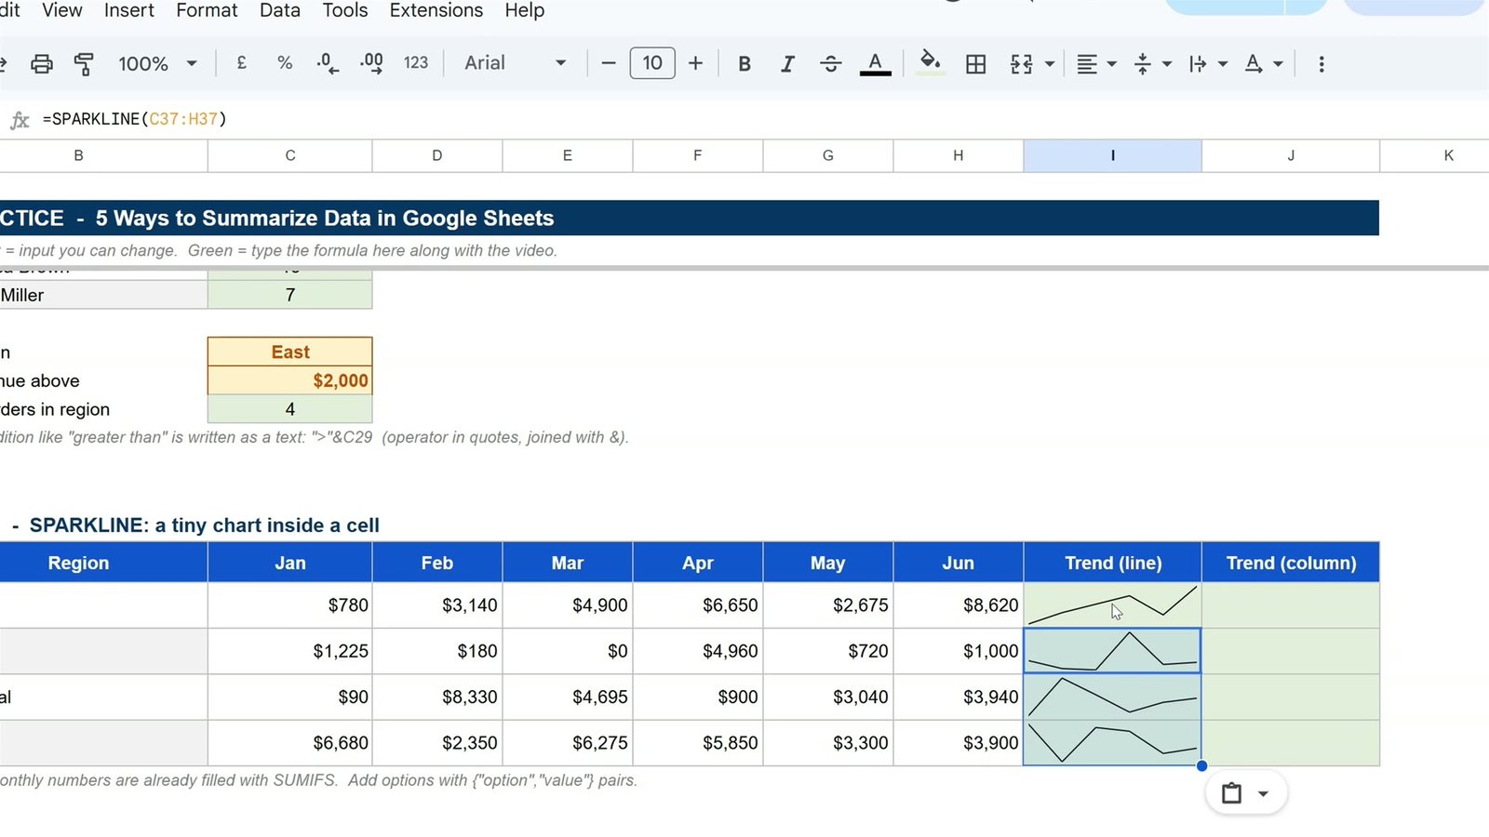Open the horizontal align dropdown

point(1096,64)
